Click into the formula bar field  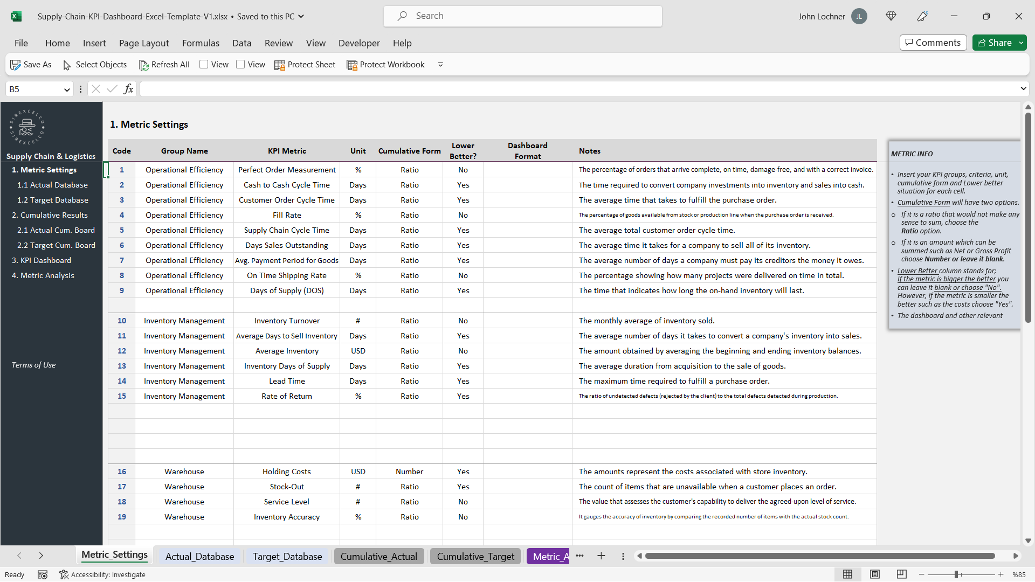(579, 89)
